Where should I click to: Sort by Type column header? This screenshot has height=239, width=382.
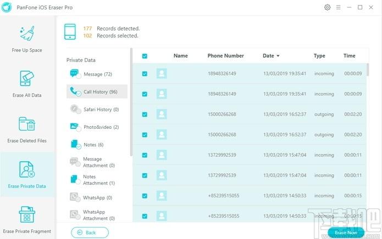pyautogui.click(x=319, y=56)
